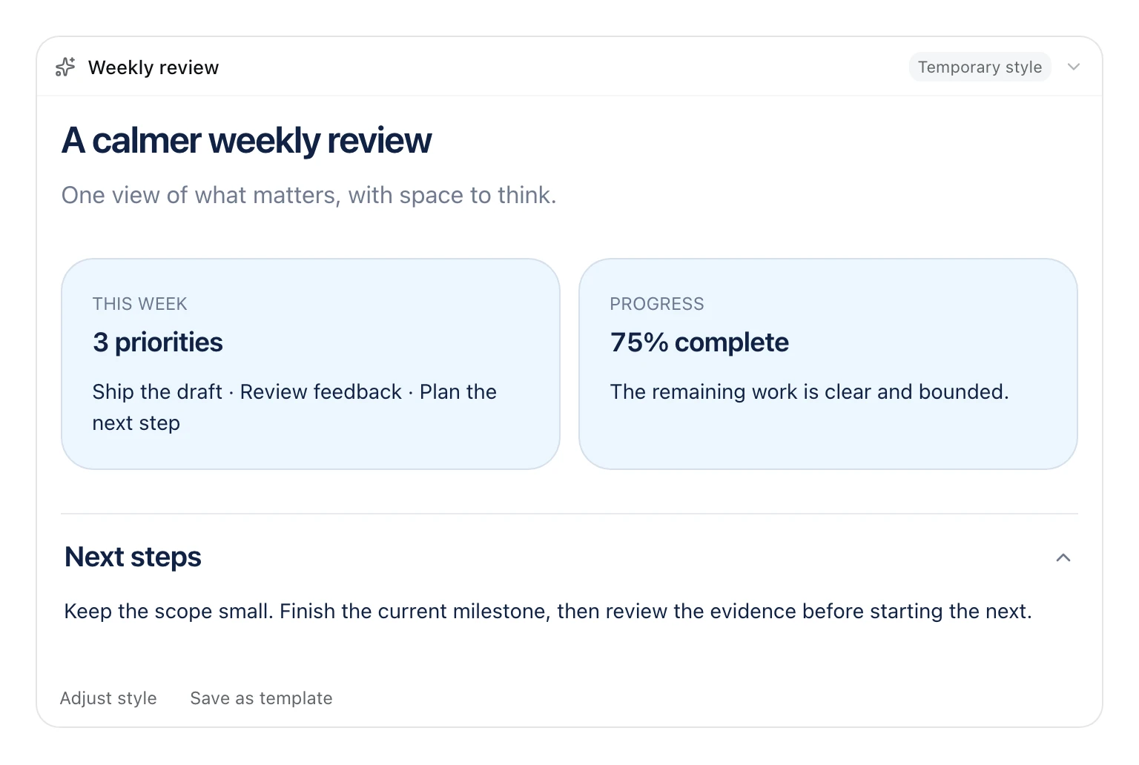Click the 75% complete text

tap(699, 342)
